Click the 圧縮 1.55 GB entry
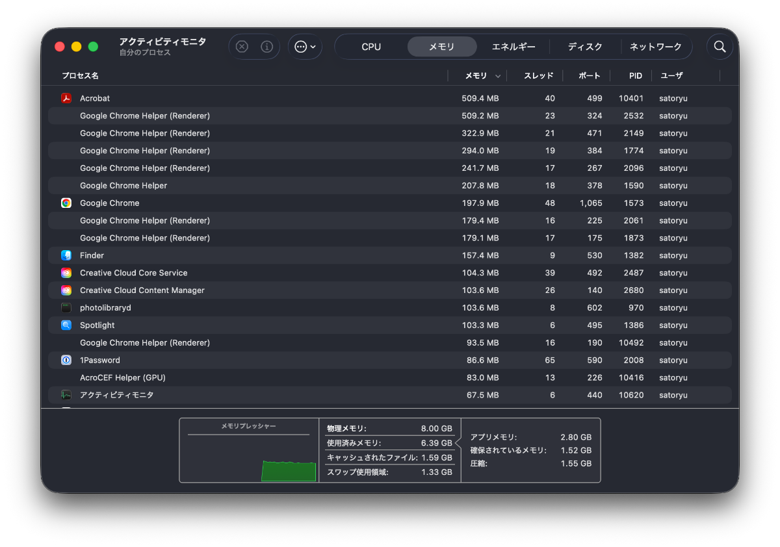Screen dimensions: 780x547 (530, 463)
